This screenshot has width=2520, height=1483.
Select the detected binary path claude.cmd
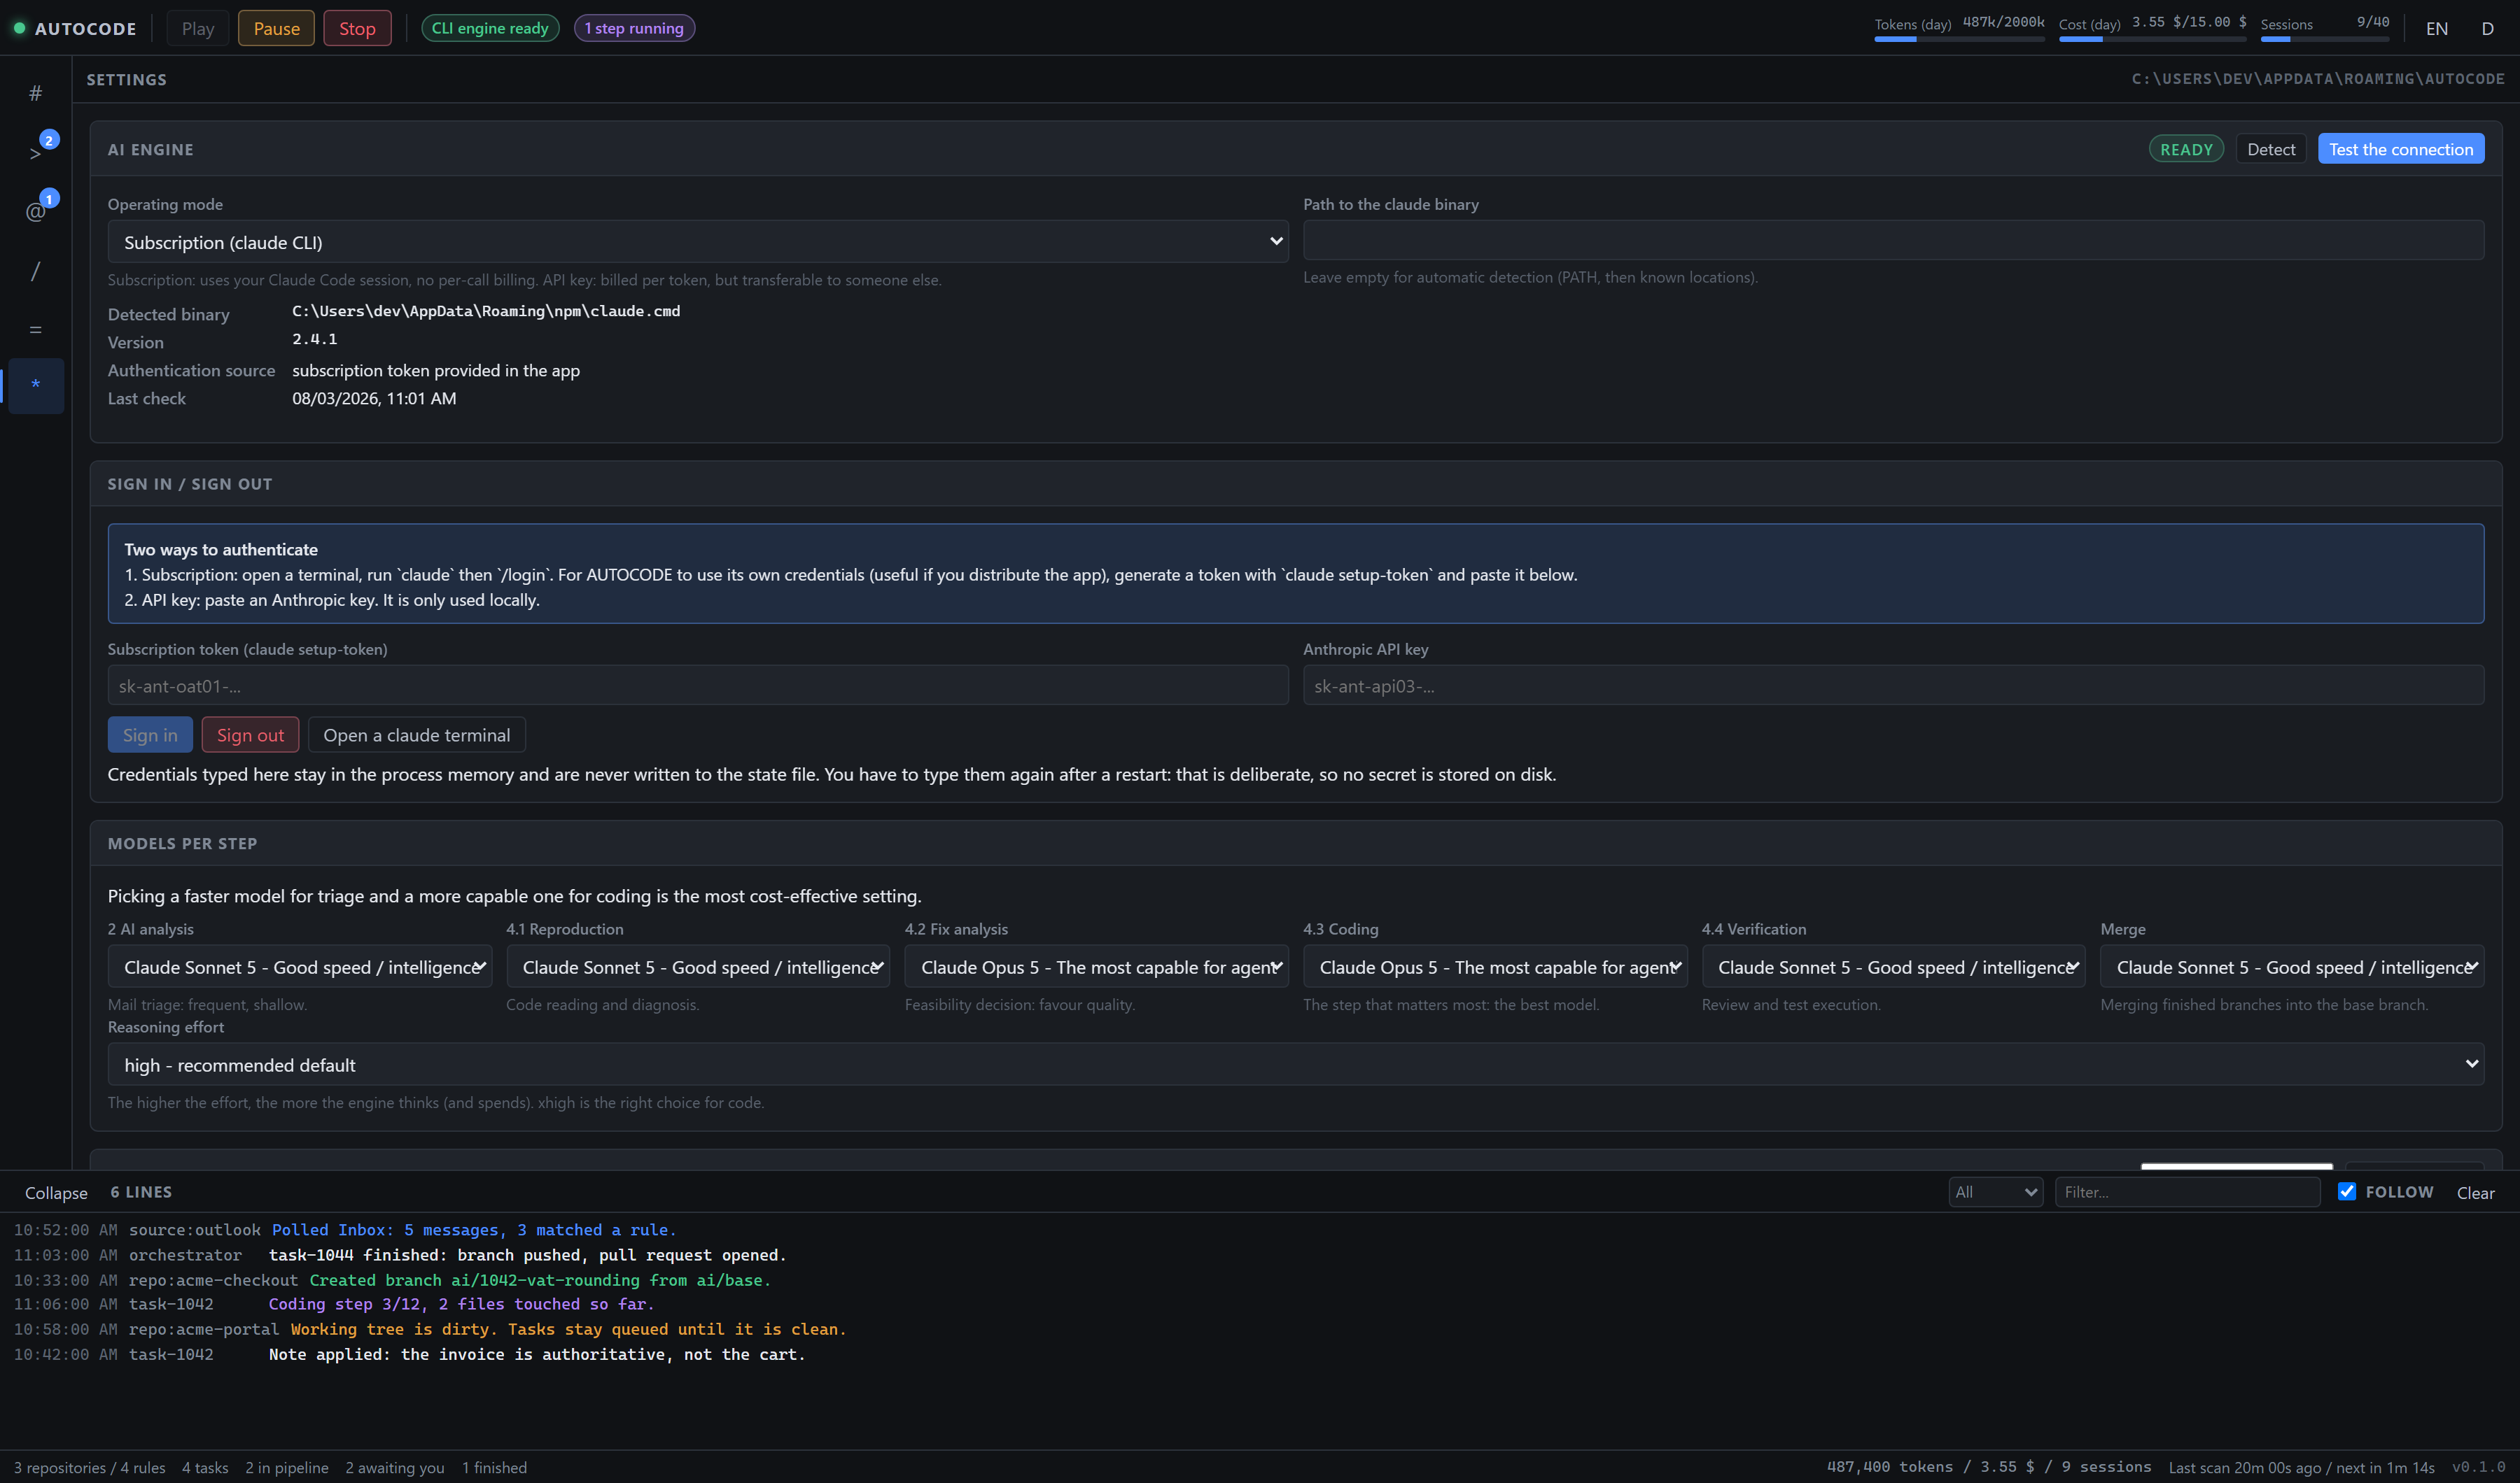486,311
